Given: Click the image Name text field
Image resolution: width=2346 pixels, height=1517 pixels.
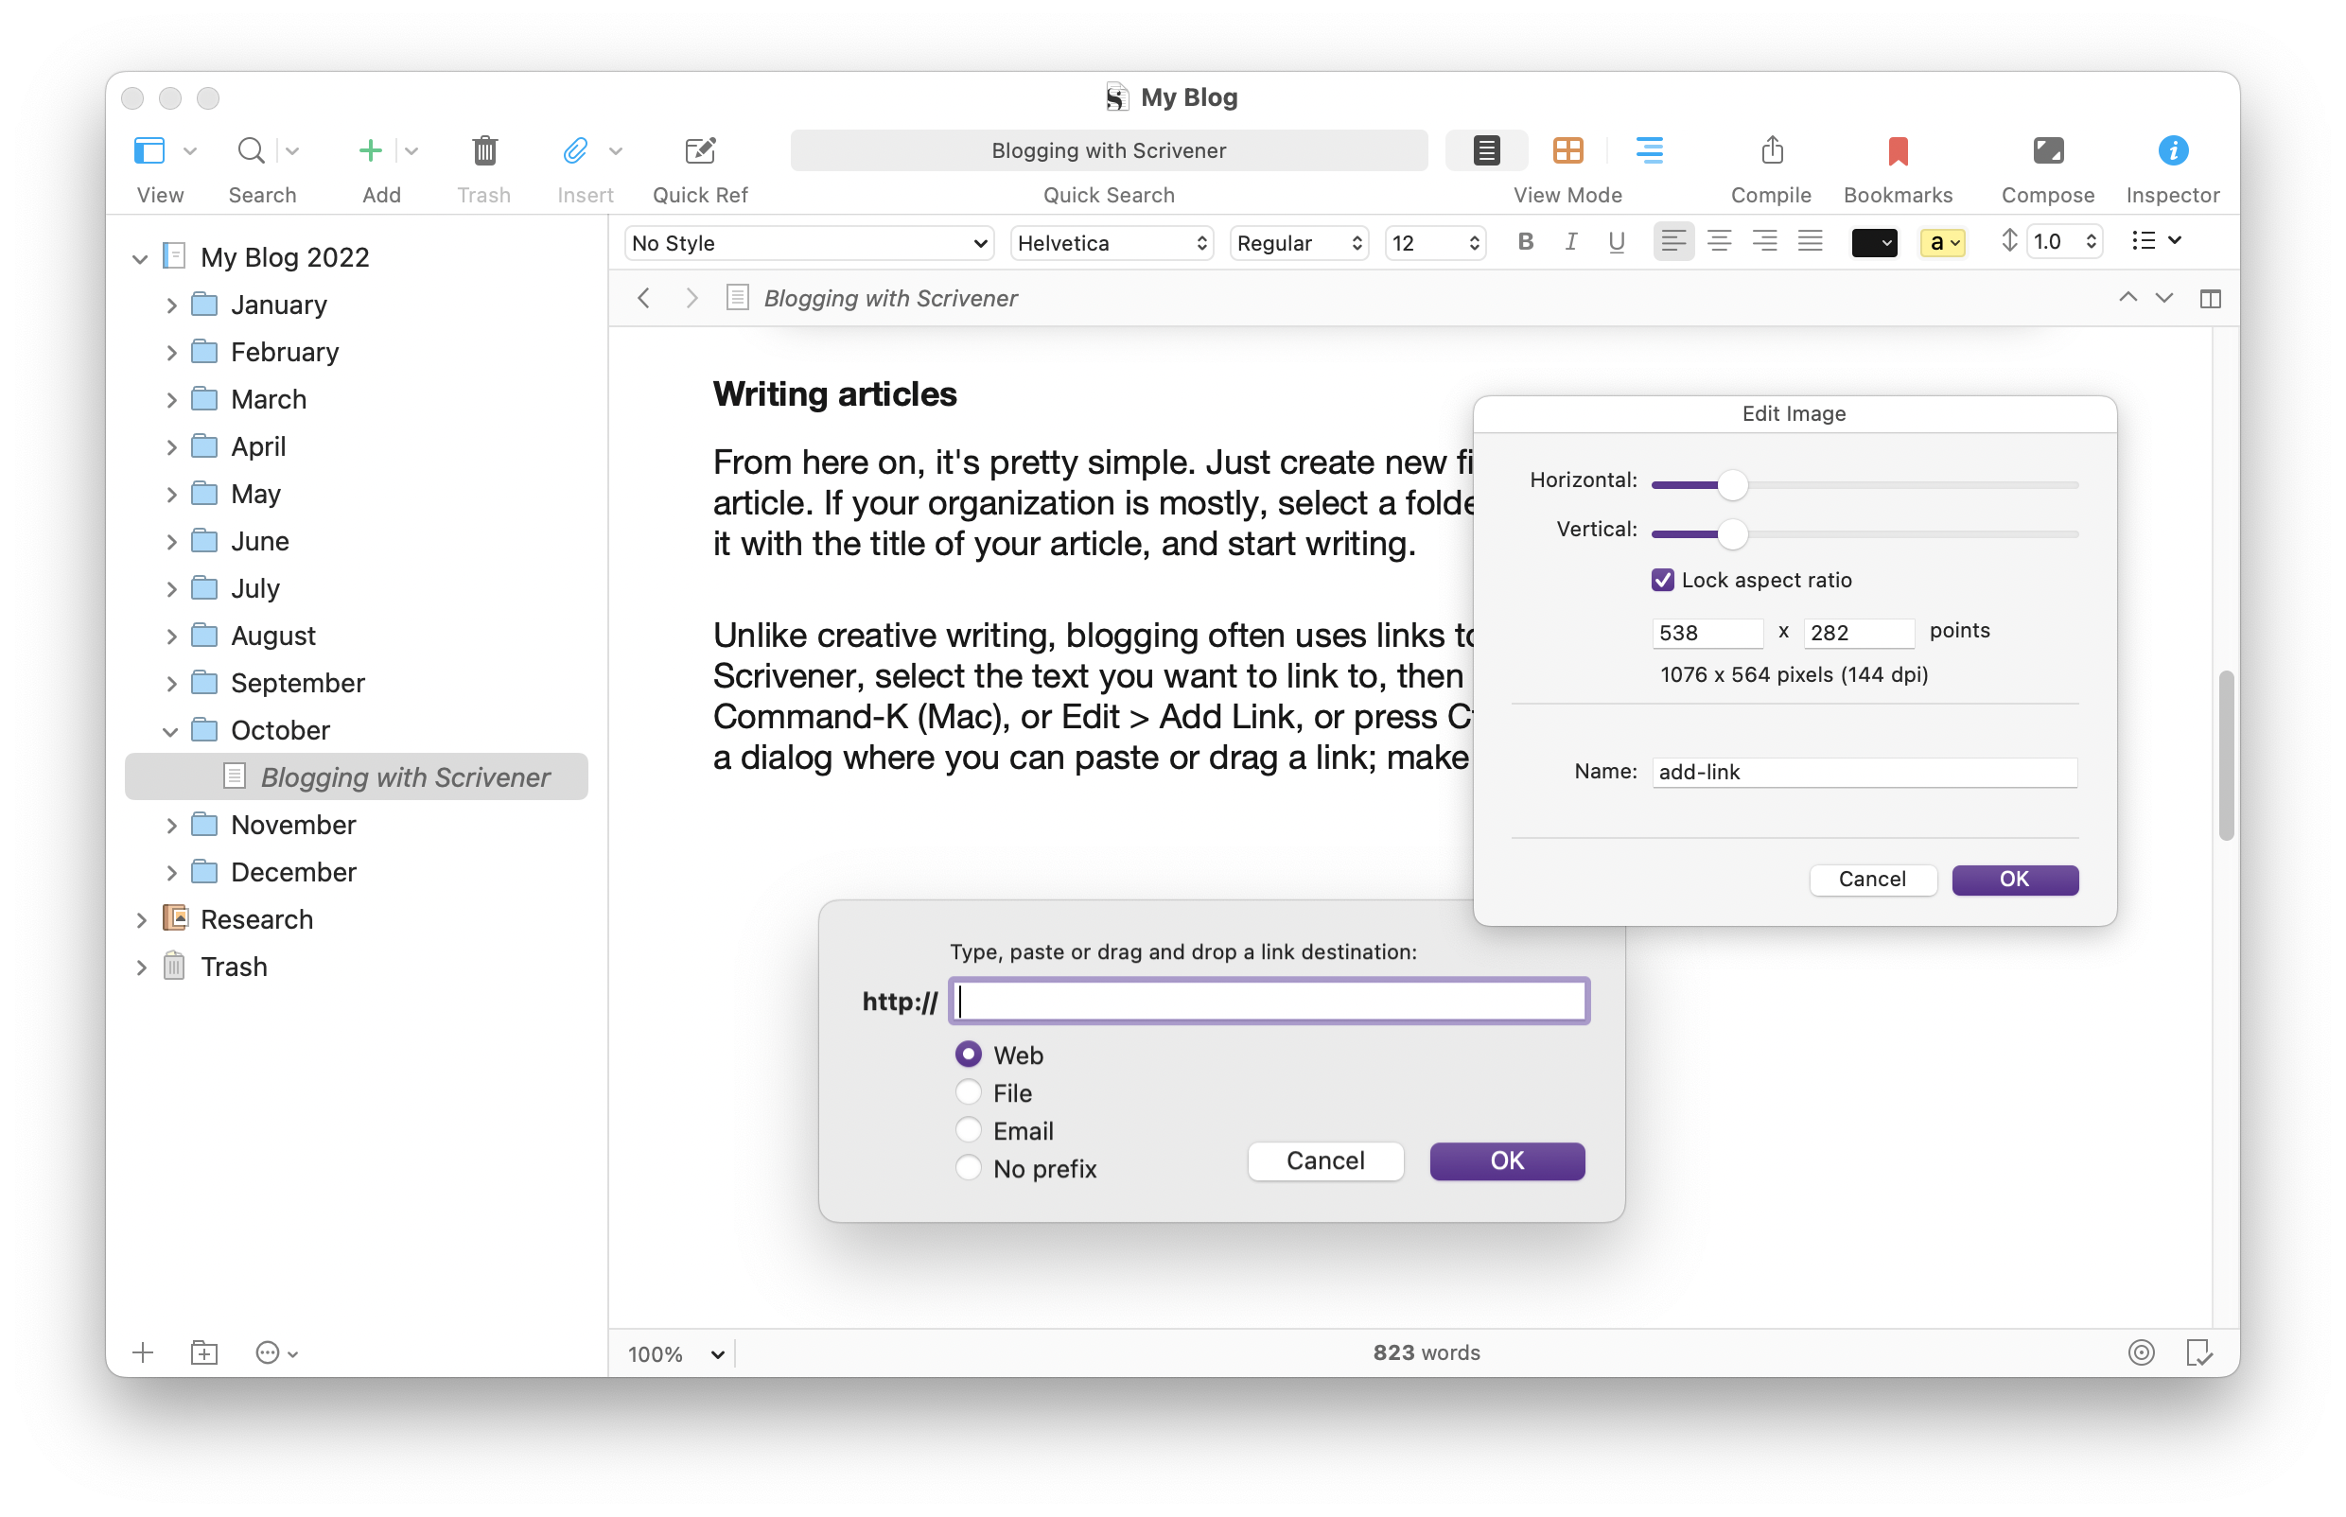Looking at the screenshot, I should (x=1864, y=773).
